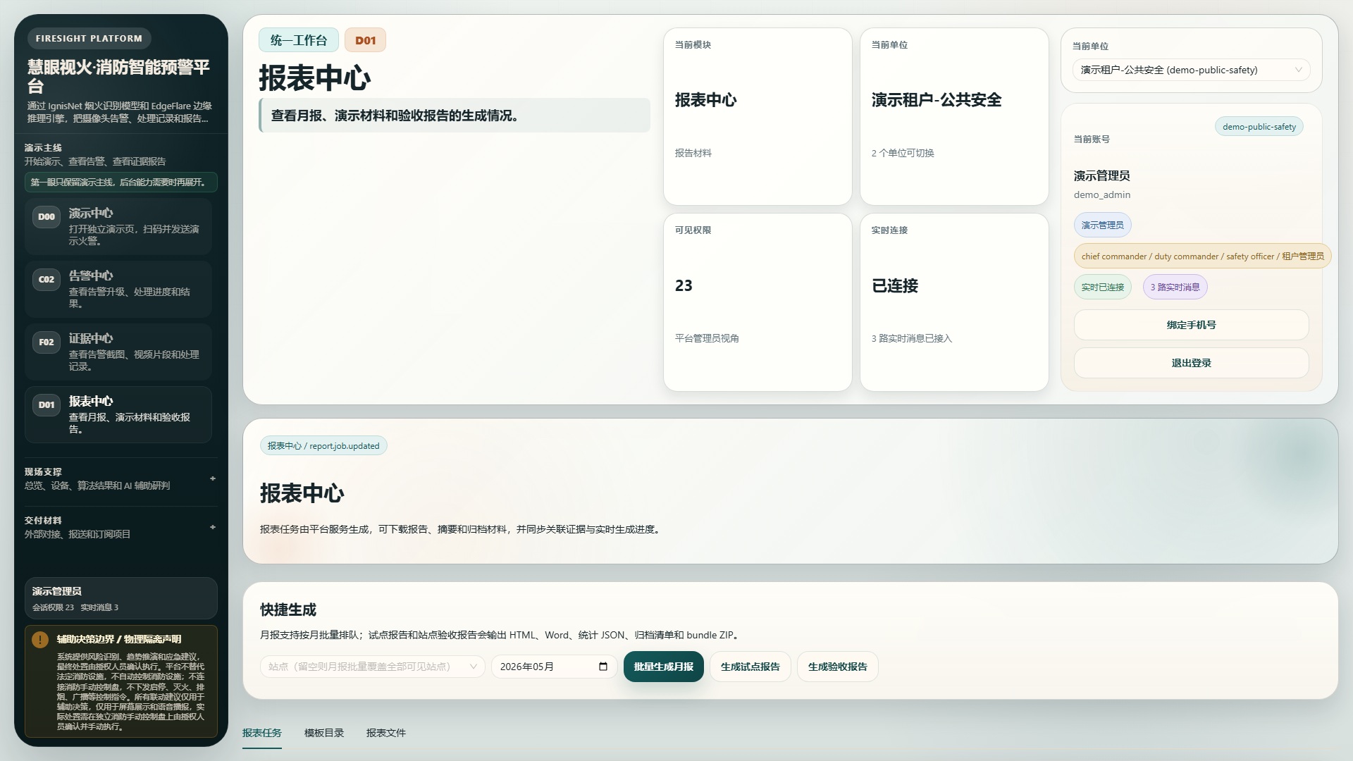The width and height of the screenshot is (1353, 761).
Task: Open 演示中心 in the sidebar
Action: tap(118, 226)
